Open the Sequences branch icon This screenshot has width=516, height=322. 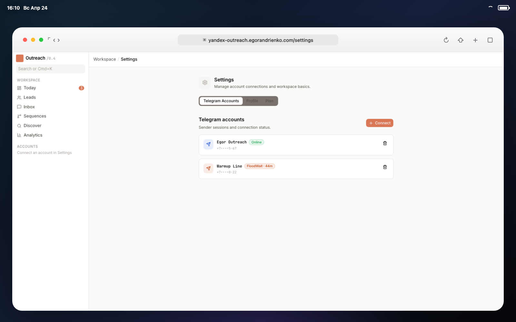(19, 116)
